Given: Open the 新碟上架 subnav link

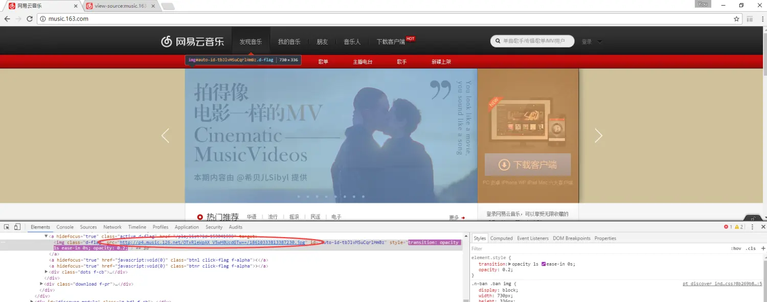Looking at the screenshot, I should pyautogui.click(x=441, y=61).
